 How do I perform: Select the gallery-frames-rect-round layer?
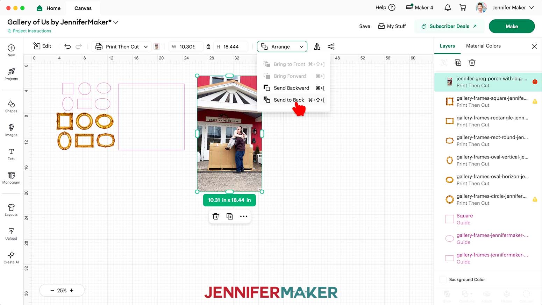[488, 141]
